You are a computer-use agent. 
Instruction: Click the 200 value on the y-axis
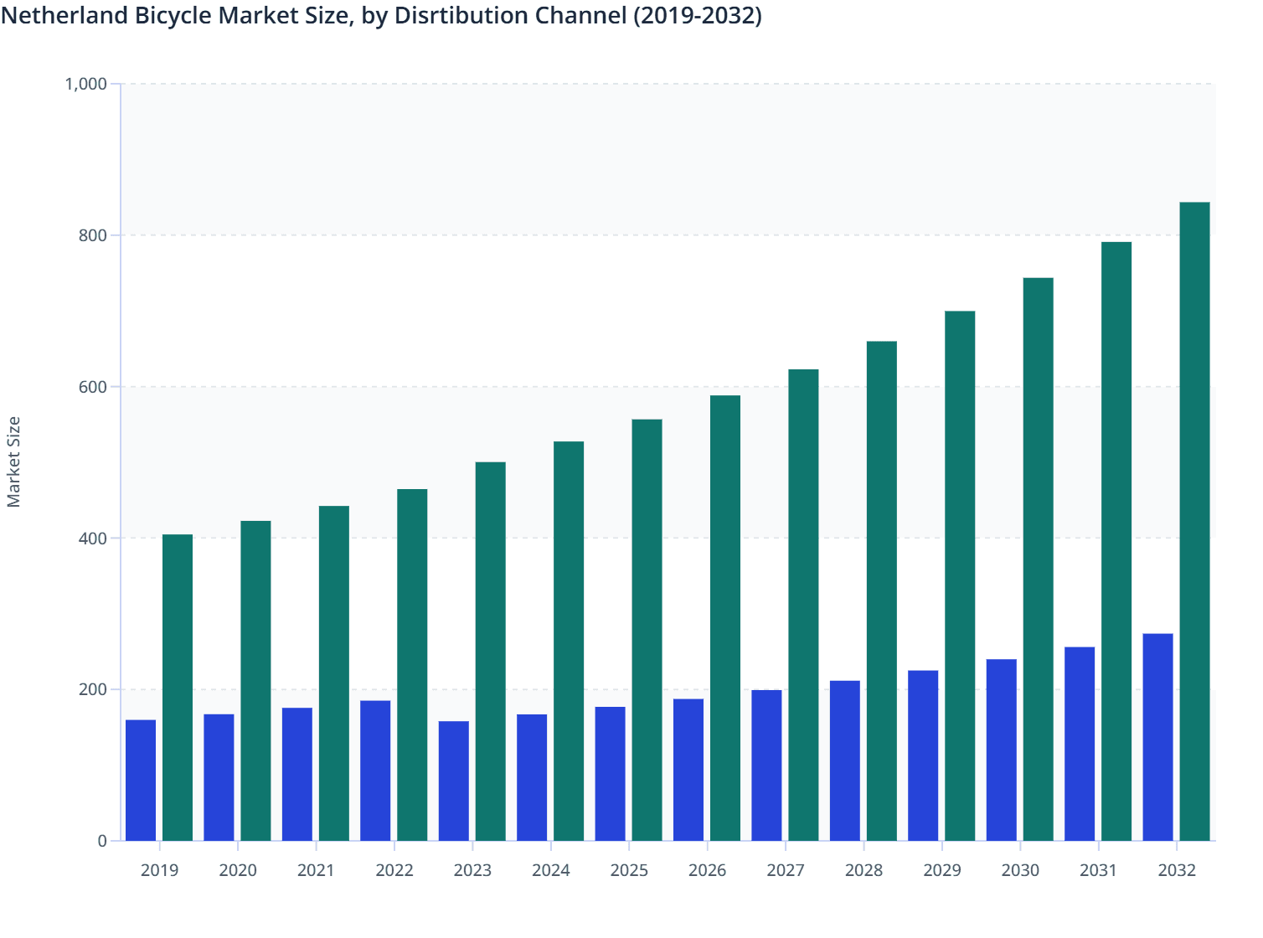click(94, 688)
